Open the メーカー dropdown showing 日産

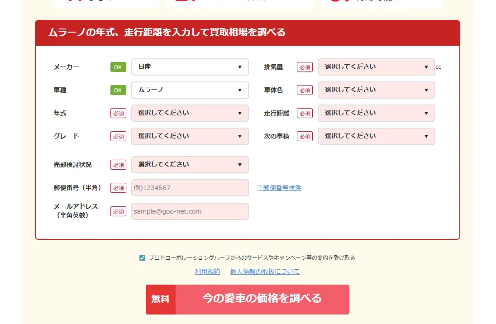click(190, 67)
